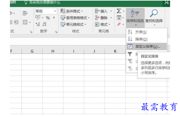The width and height of the screenshot is (180, 117).
Task: Select column G header
Action: 32,51
